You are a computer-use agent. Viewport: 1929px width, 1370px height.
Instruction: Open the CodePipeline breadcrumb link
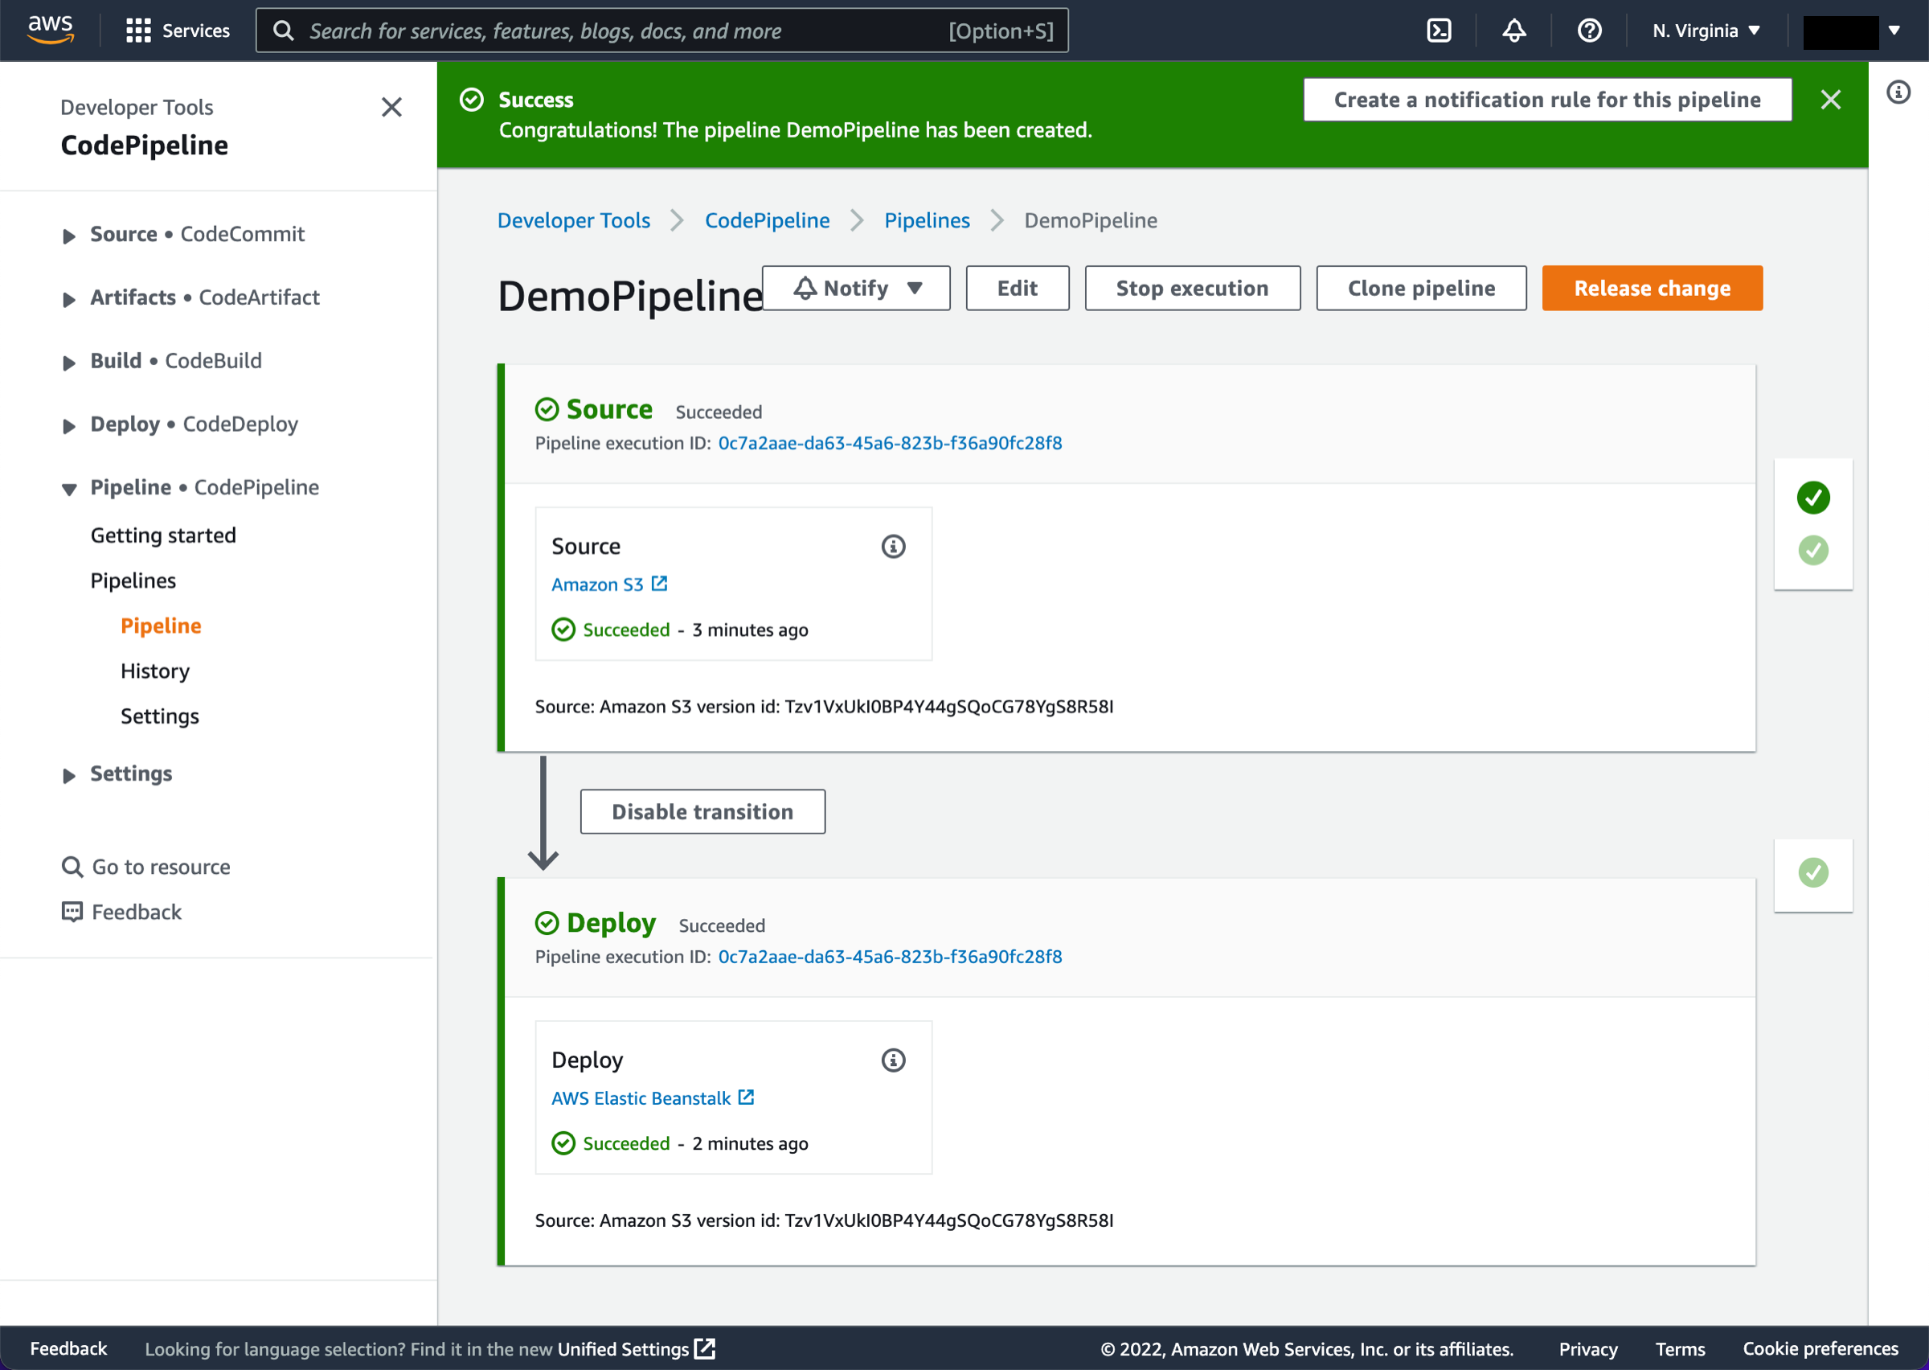pos(768,220)
